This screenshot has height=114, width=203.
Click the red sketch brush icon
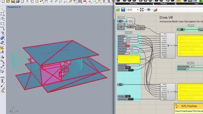156,10
